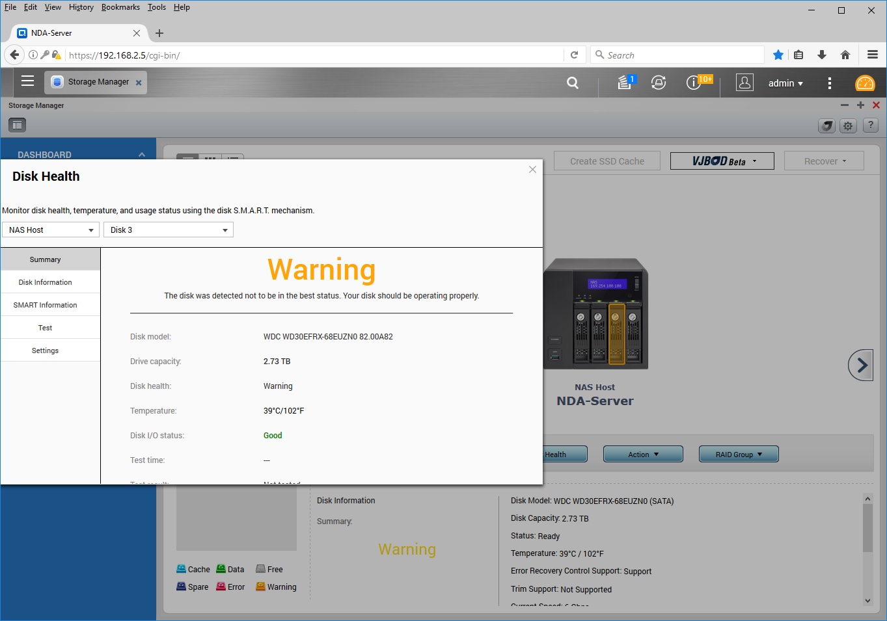Open Storage Manager help question mark
The width and height of the screenshot is (887, 621).
click(871, 126)
